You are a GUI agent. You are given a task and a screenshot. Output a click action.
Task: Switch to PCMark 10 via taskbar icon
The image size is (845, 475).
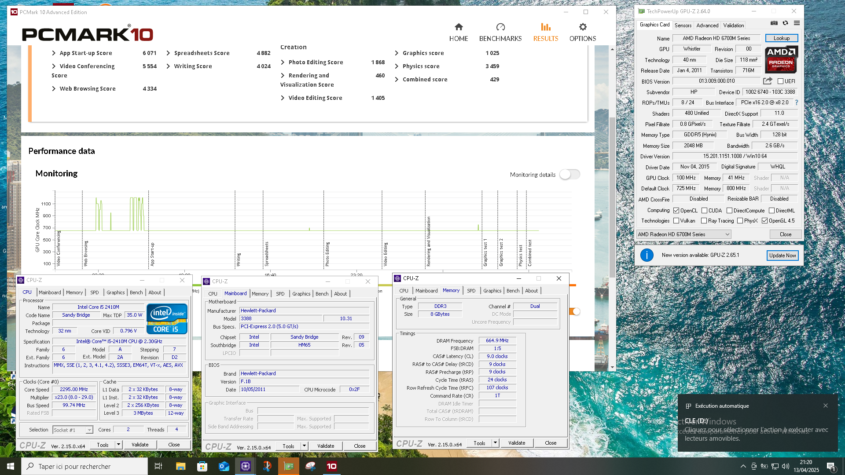tap(331, 466)
